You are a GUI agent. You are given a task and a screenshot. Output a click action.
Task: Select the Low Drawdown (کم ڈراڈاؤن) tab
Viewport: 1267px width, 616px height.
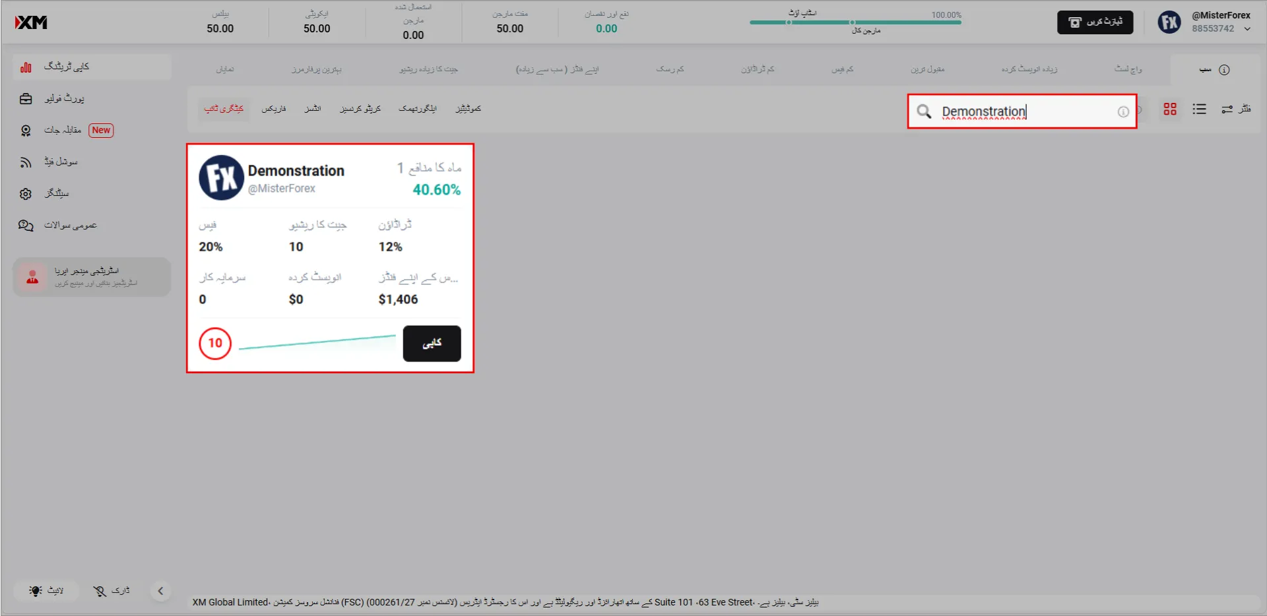click(x=758, y=69)
